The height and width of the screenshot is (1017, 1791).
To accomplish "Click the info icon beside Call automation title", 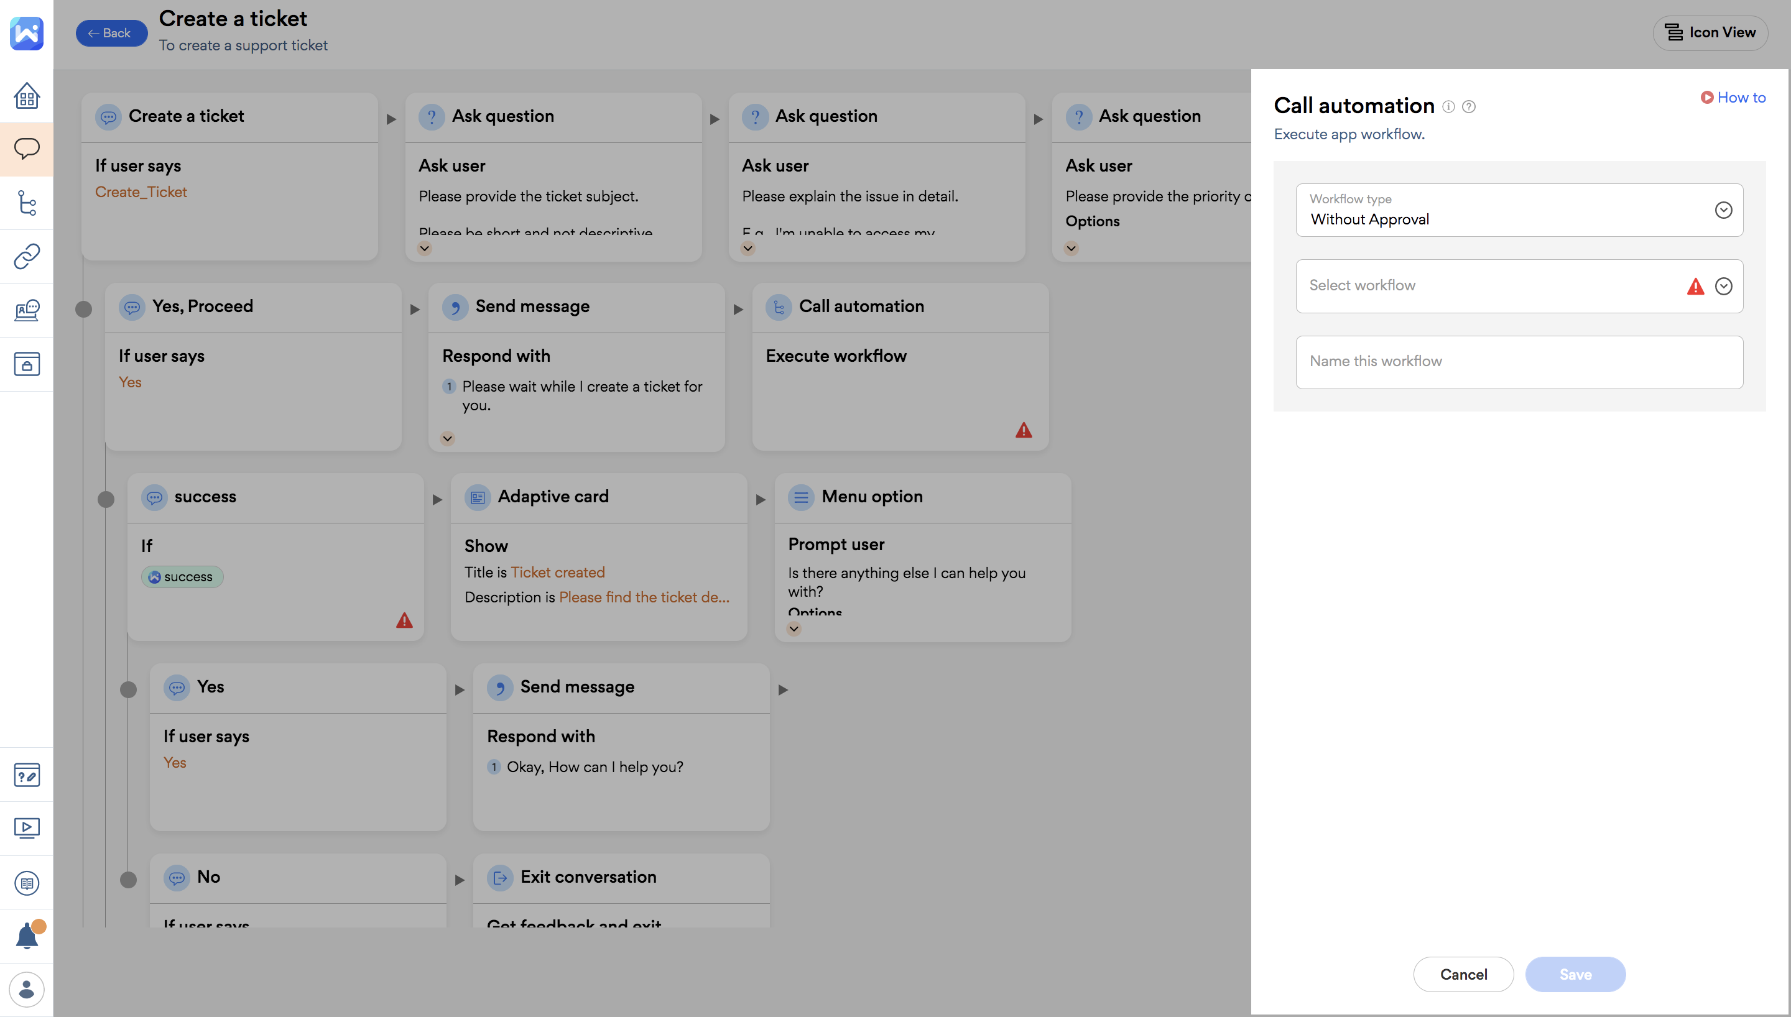I will [1449, 107].
